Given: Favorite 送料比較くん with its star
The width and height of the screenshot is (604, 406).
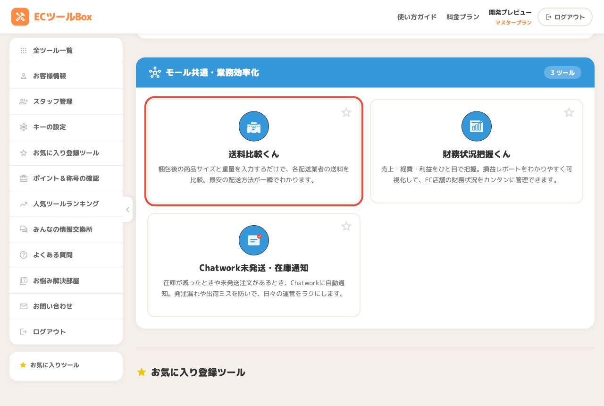Looking at the screenshot, I should tap(346, 112).
